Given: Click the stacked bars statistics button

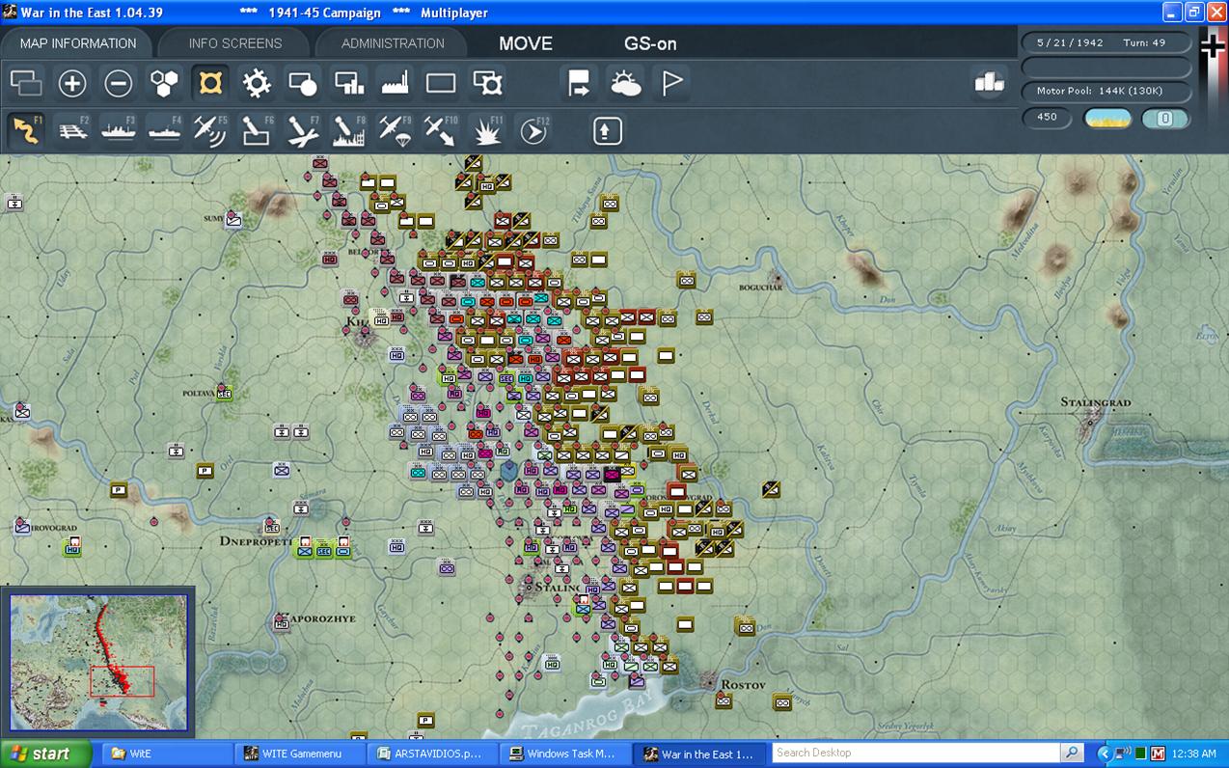Looking at the screenshot, I should (x=990, y=84).
